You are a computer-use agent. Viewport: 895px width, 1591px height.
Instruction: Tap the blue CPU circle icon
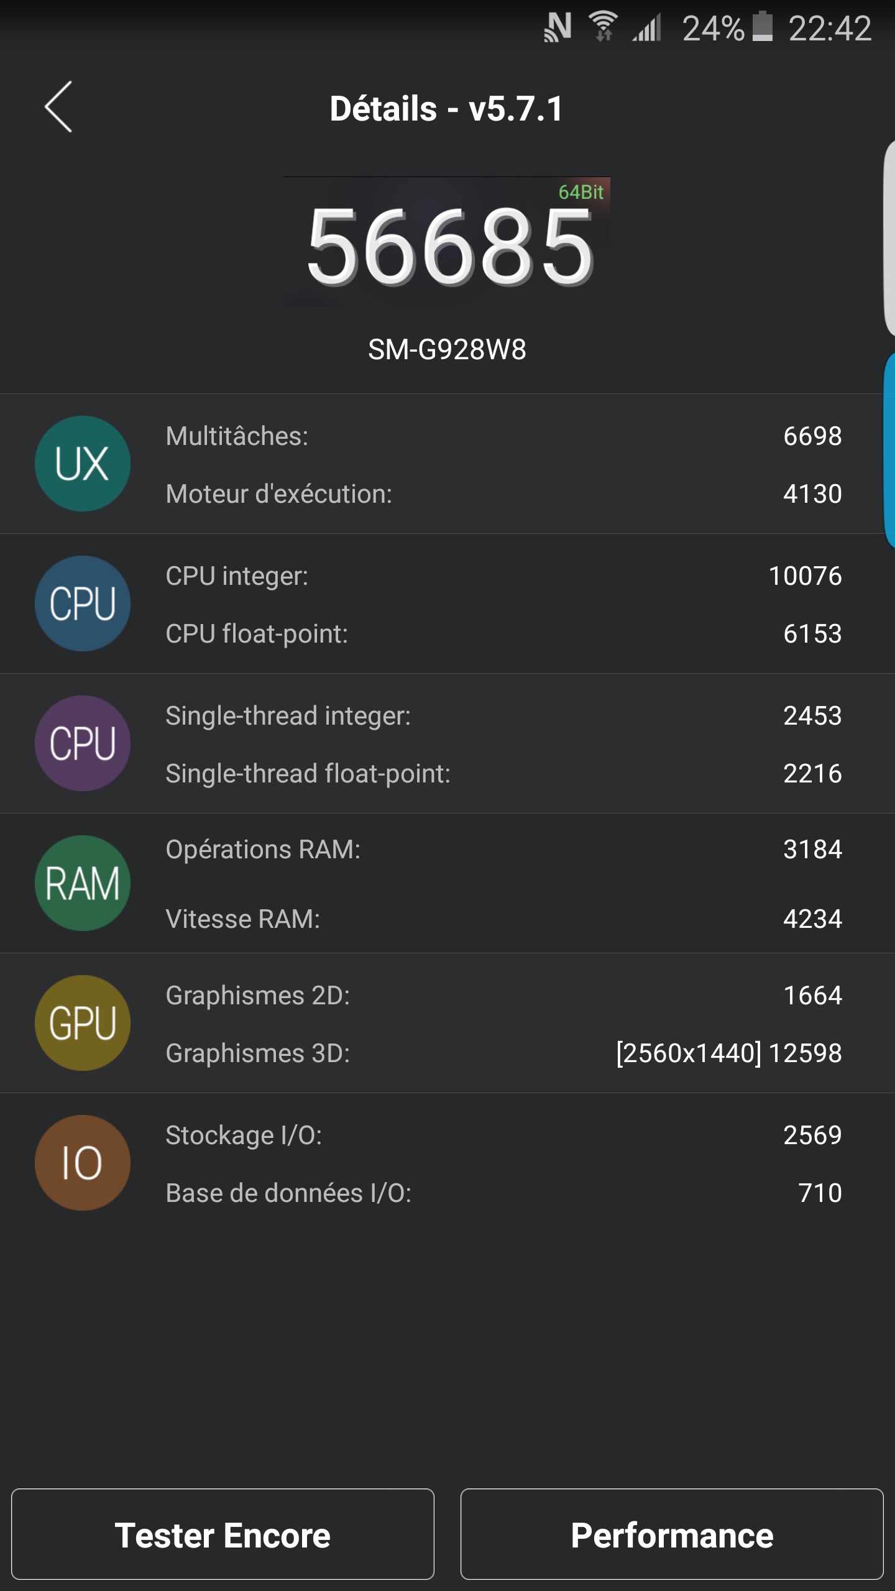pos(83,603)
